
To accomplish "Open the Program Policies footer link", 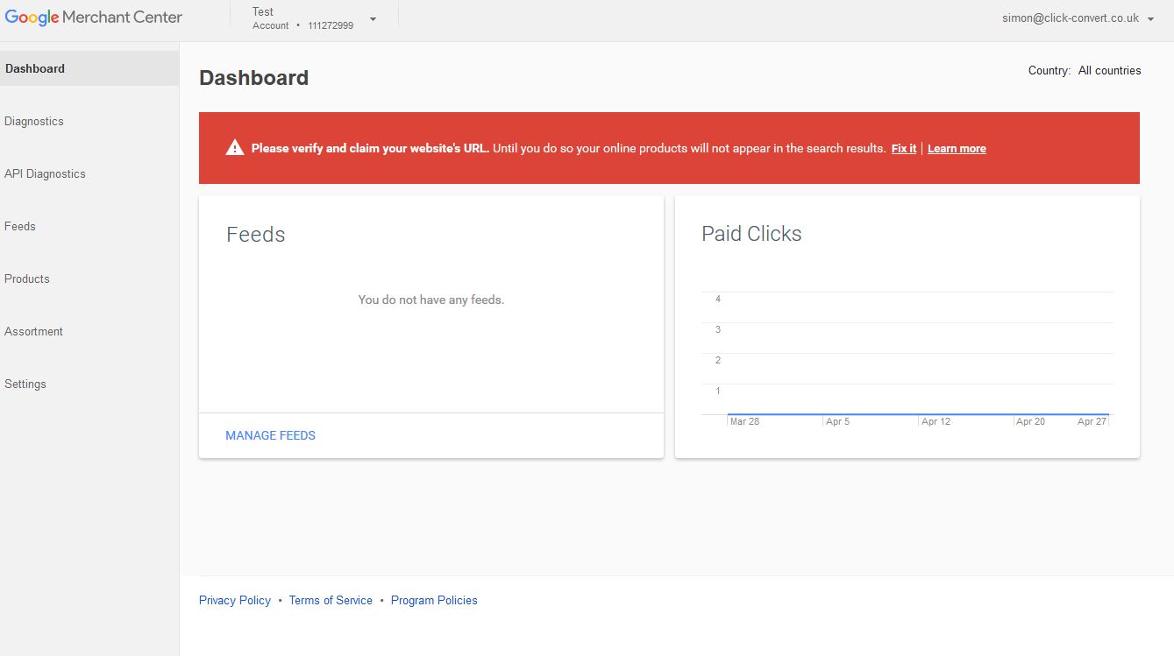I will [x=434, y=601].
